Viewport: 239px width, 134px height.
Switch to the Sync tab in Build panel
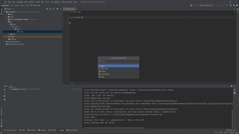coord(11,86)
